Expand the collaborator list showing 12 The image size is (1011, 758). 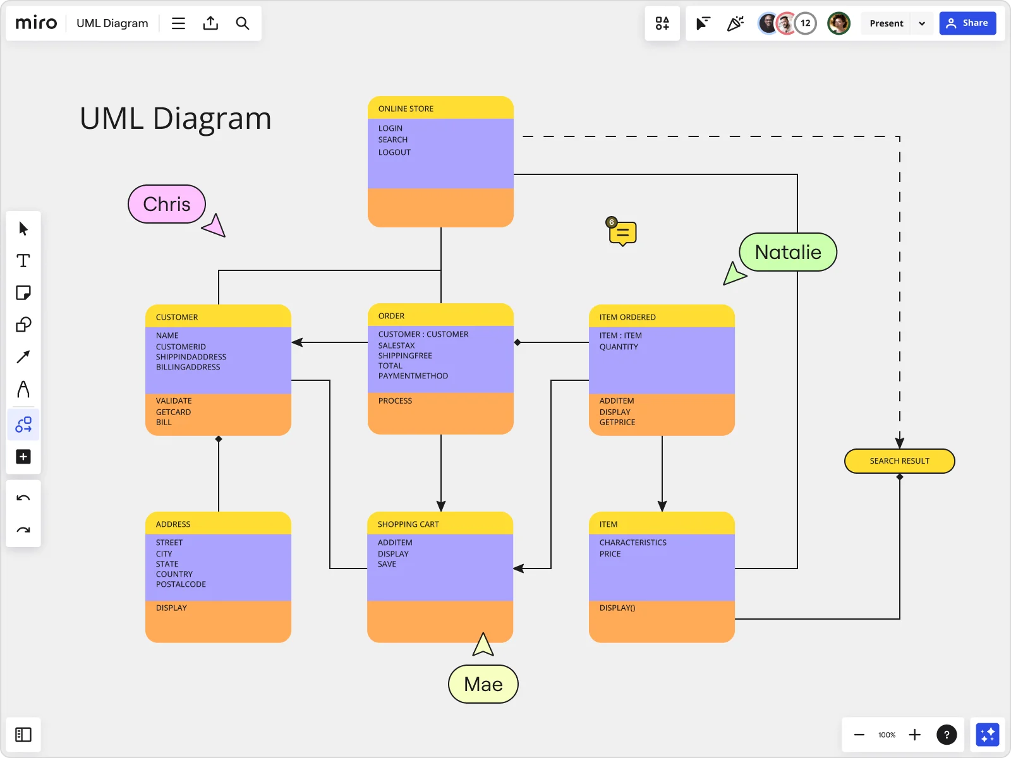(x=806, y=23)
